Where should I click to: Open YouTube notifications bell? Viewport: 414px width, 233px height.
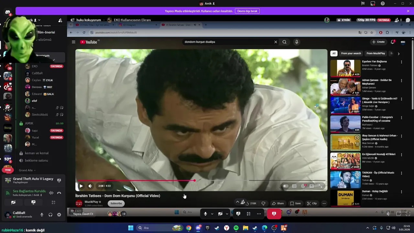click(x=393, y=42)
